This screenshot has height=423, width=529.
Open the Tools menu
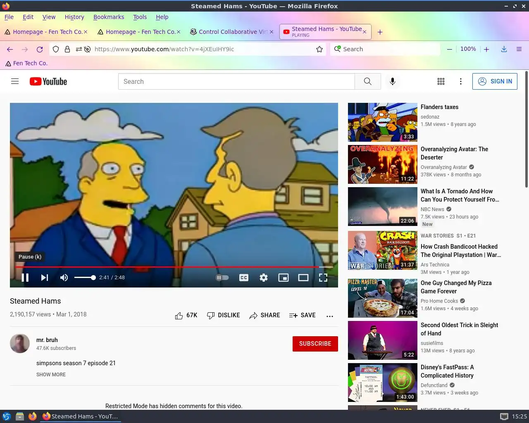140,17
